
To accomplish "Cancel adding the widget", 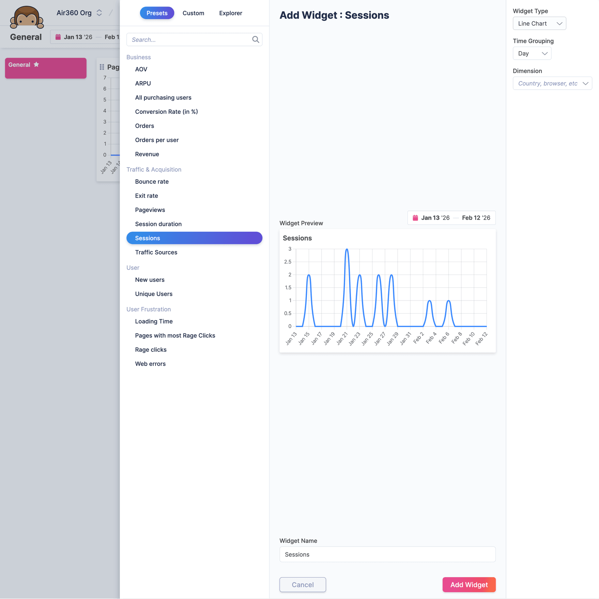I will (302, 585).
